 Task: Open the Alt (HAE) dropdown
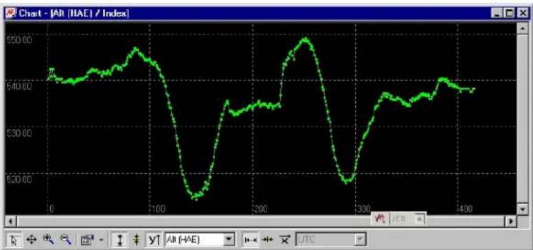tap(229, 240)
